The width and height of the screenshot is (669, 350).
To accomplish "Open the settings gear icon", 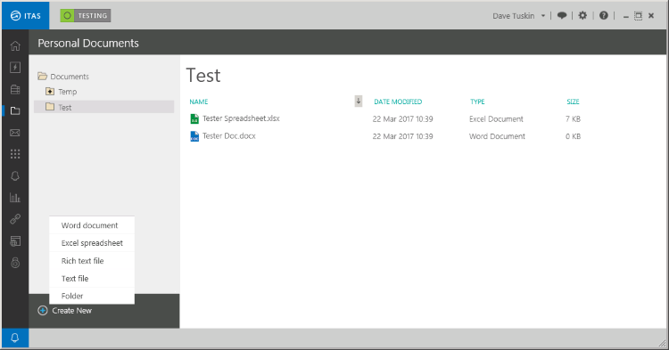I will (x=582, y=16).
